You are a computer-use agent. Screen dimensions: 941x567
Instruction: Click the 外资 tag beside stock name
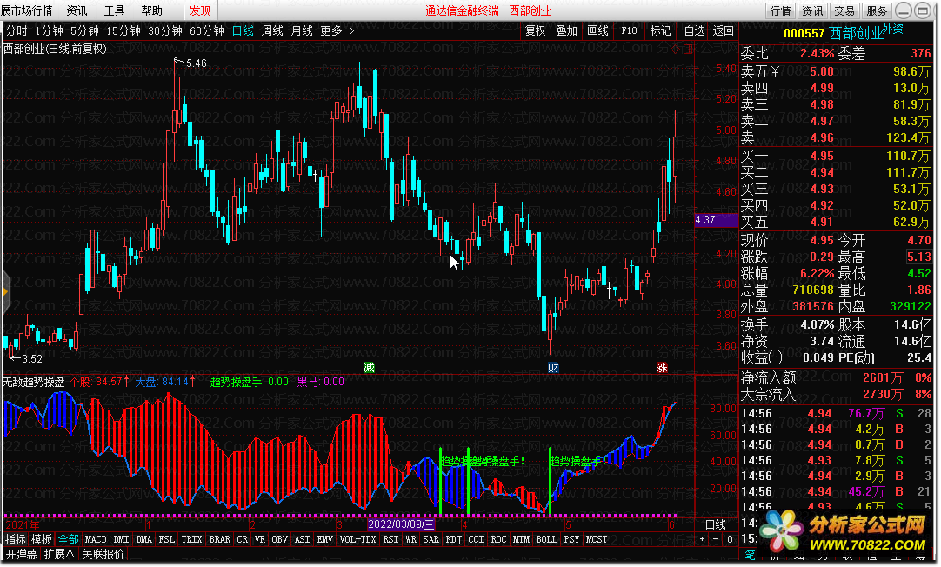(x=892, y=29)
